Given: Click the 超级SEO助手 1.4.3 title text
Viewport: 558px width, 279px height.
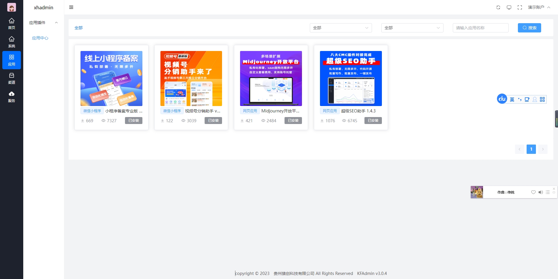Looking at the screenshot, I should tap(358, 111).
